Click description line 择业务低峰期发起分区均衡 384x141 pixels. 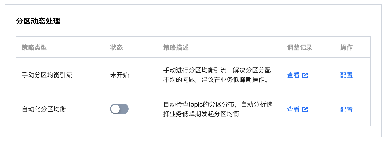201,114
